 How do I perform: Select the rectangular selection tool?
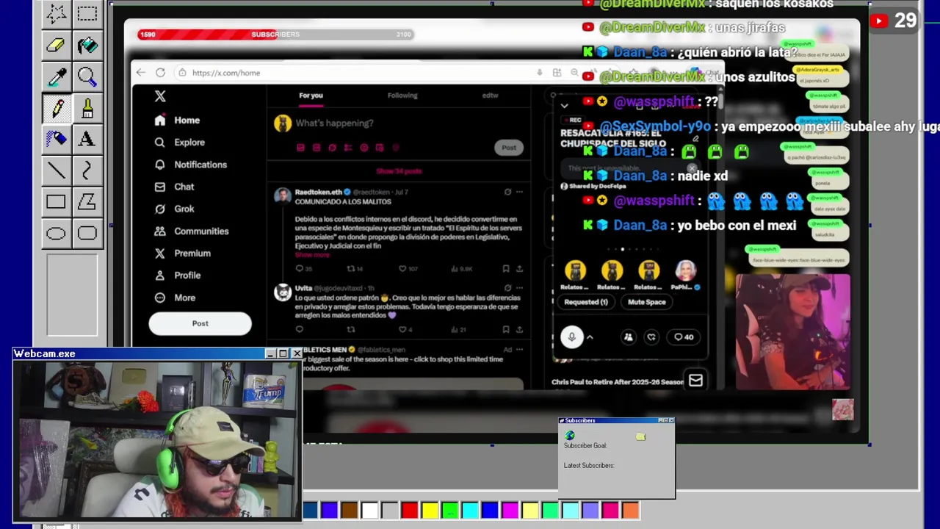pos(87,13)
